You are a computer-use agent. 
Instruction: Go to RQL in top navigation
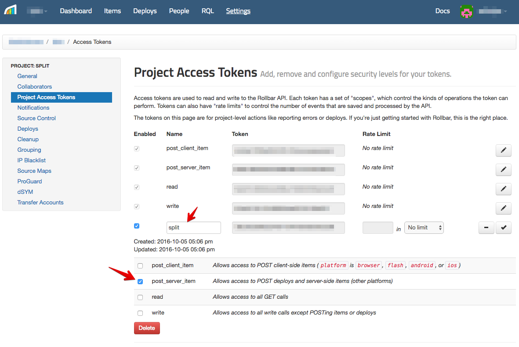(x=207, y=11)
